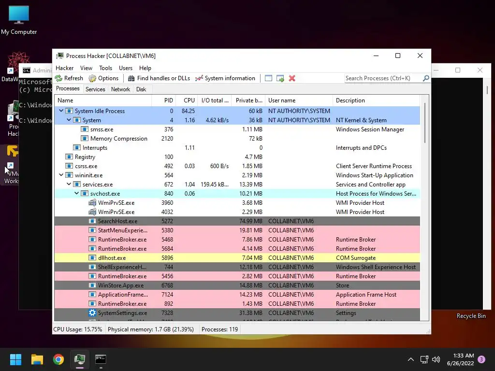Sort by the Name column header
Image resolution: width=495 pixels, height=371 pixels.
coord(103,100)
